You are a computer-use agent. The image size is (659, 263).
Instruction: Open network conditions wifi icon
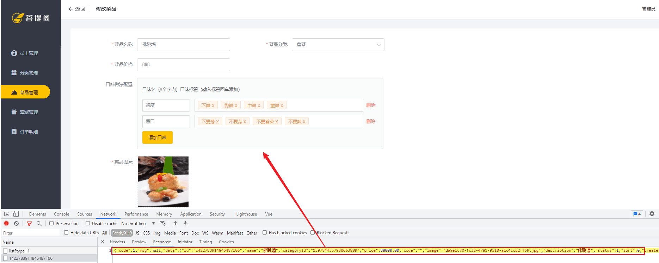(x=162, y=223)
